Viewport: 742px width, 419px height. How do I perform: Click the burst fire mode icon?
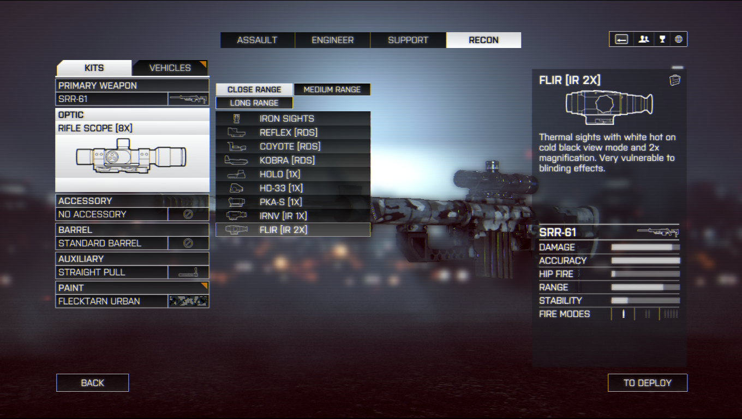click(x=648, y=314)
